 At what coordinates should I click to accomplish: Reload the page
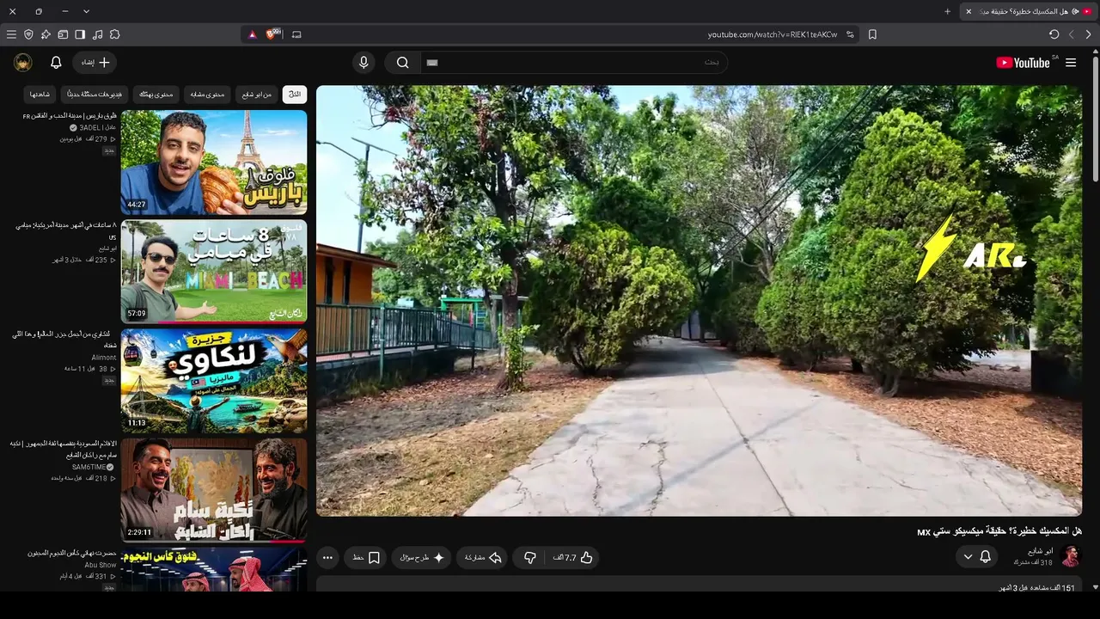pos(1054,34)
